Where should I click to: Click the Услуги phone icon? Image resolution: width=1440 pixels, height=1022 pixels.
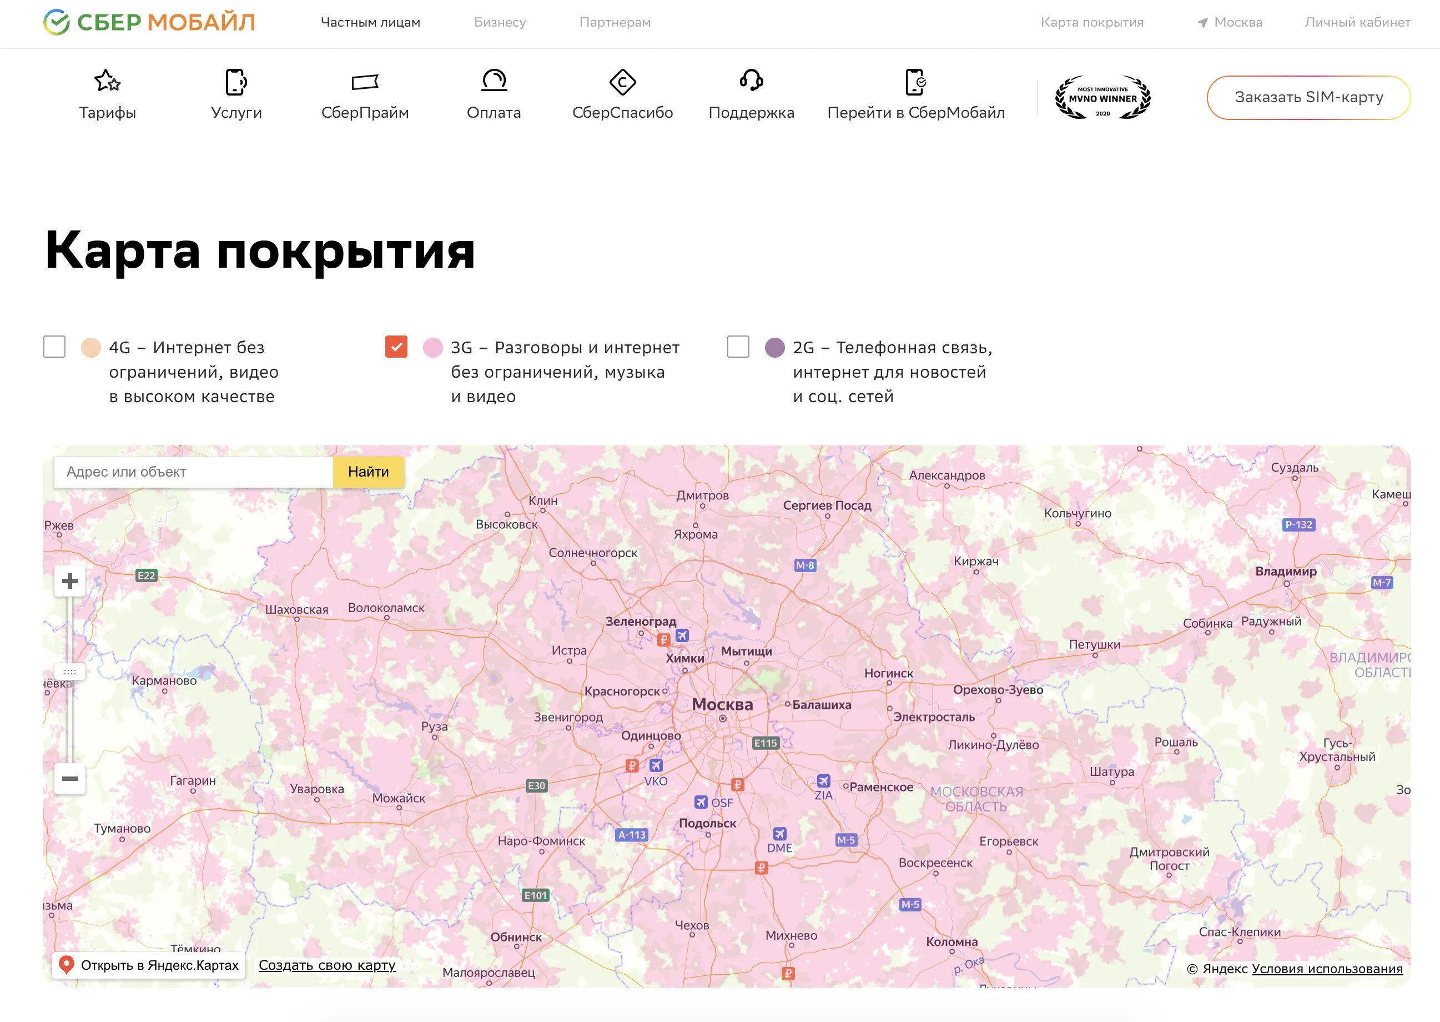pos(236,82)
